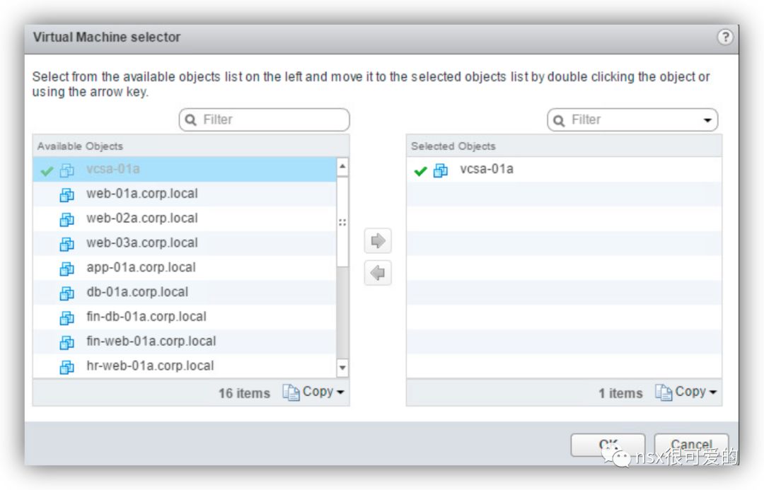
Task: Click the 1 items count label
Action: pyautogui.click(x=620, y=393)
